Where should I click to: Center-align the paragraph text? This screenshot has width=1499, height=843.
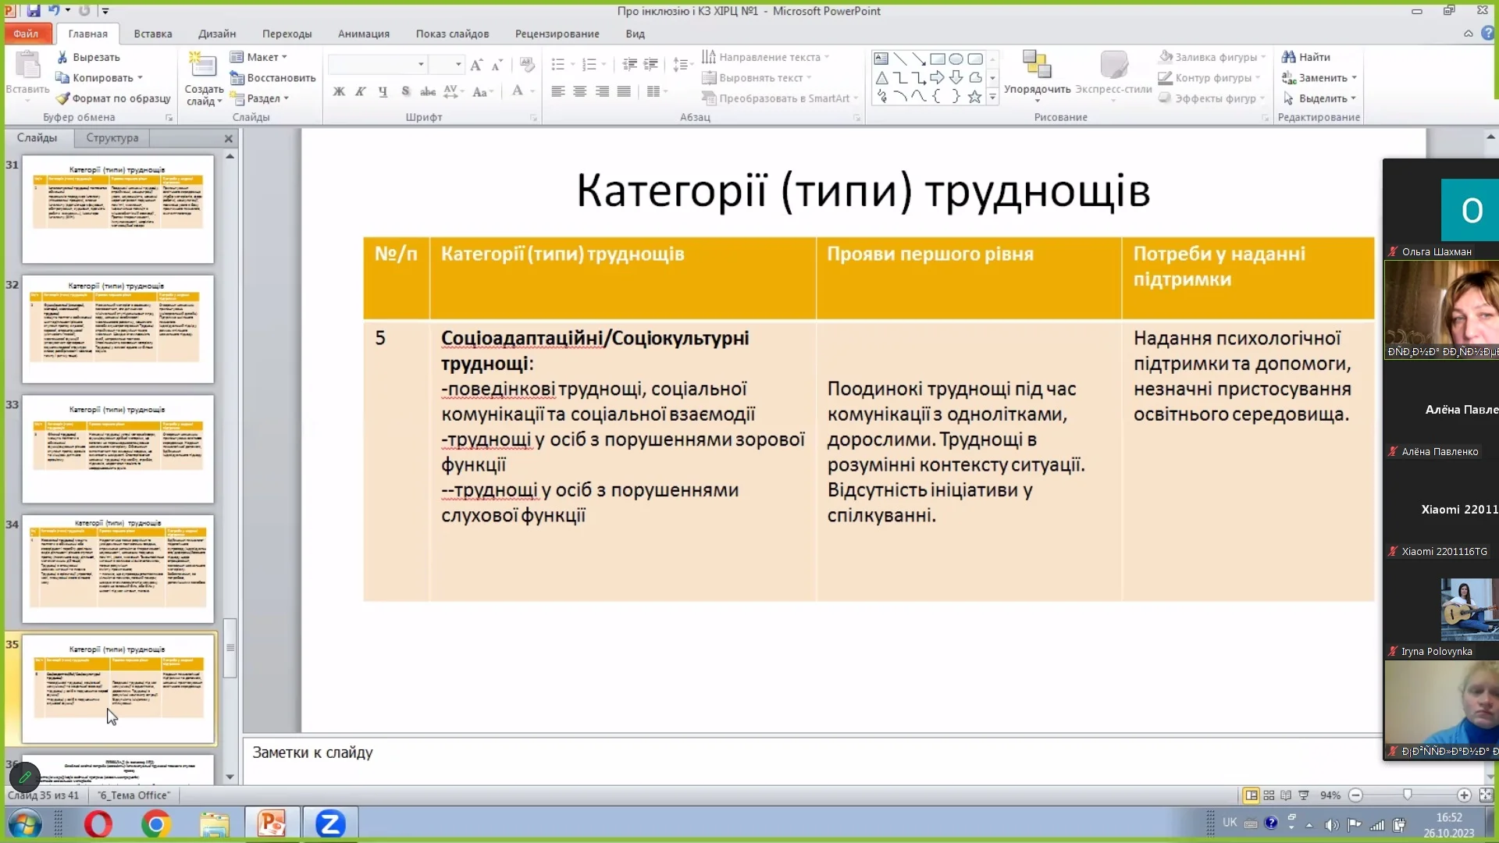click(580, 91)
